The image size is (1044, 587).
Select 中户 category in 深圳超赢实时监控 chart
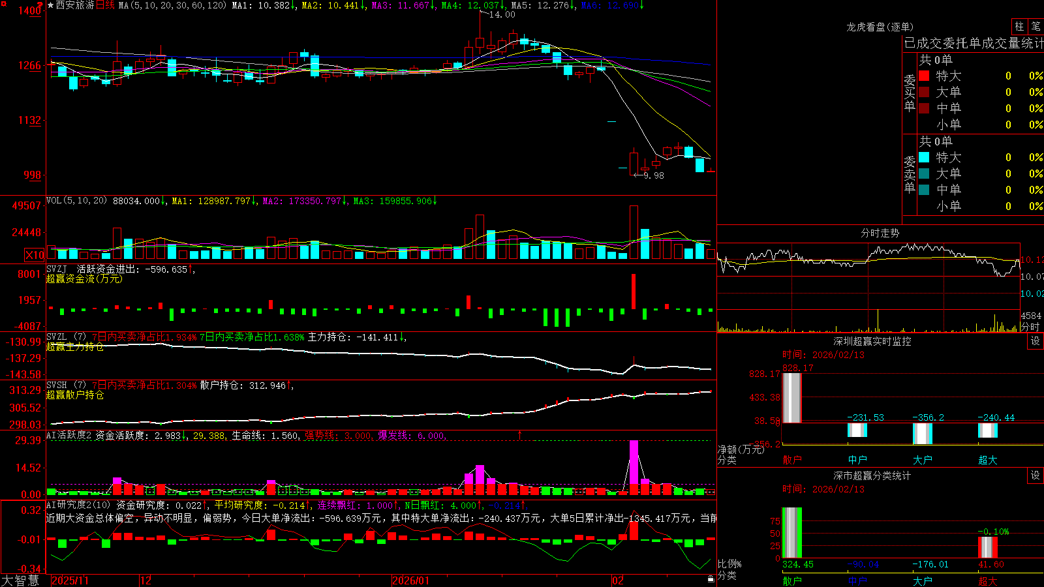(857, 460)
